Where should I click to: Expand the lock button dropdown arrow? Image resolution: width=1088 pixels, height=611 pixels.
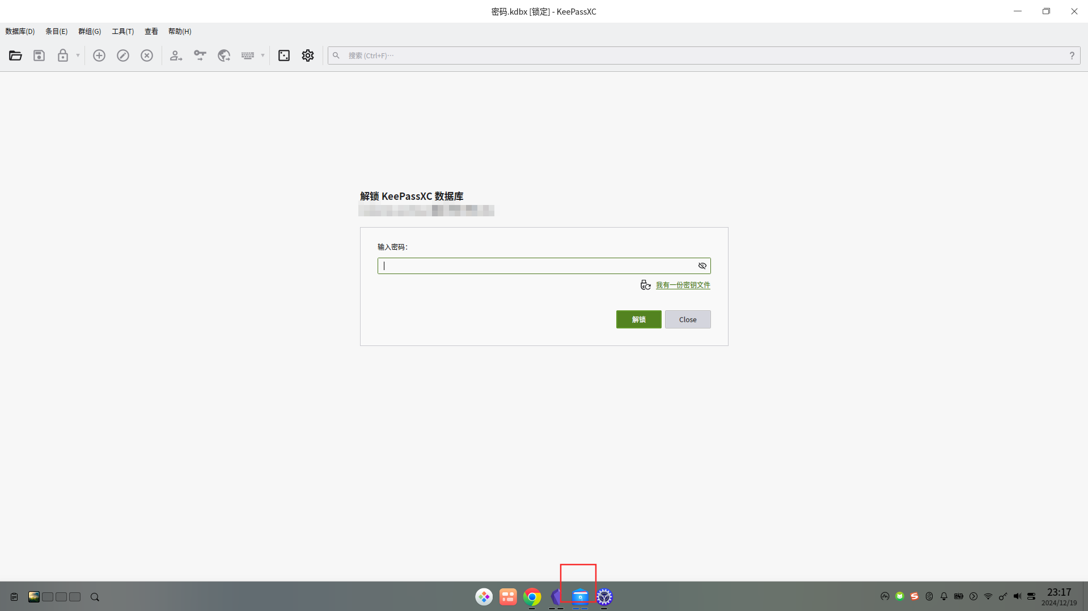click(78, 55)
